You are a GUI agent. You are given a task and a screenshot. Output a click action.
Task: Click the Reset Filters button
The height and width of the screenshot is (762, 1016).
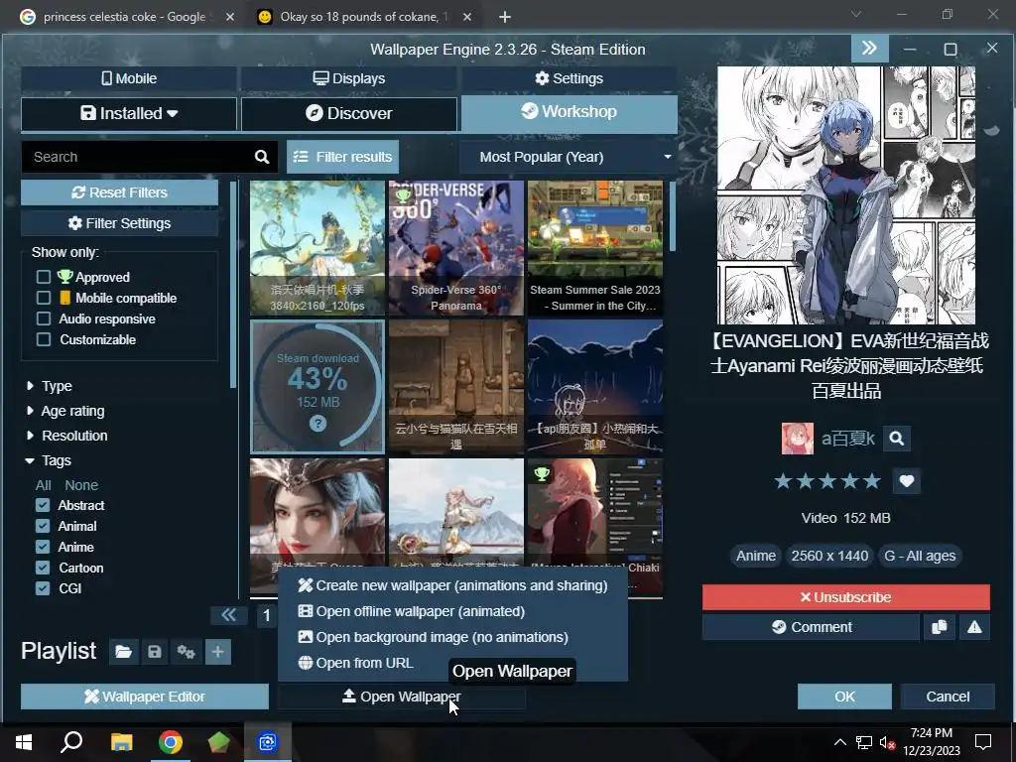[119, 192]
